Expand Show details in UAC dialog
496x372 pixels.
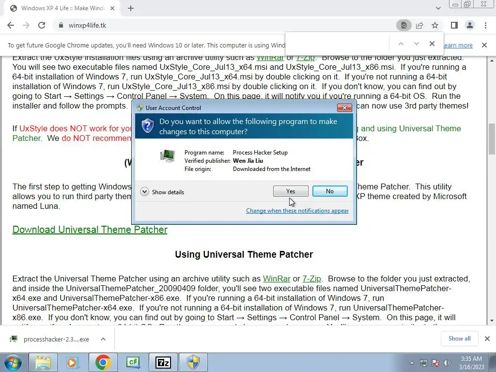tap(162, 192)
